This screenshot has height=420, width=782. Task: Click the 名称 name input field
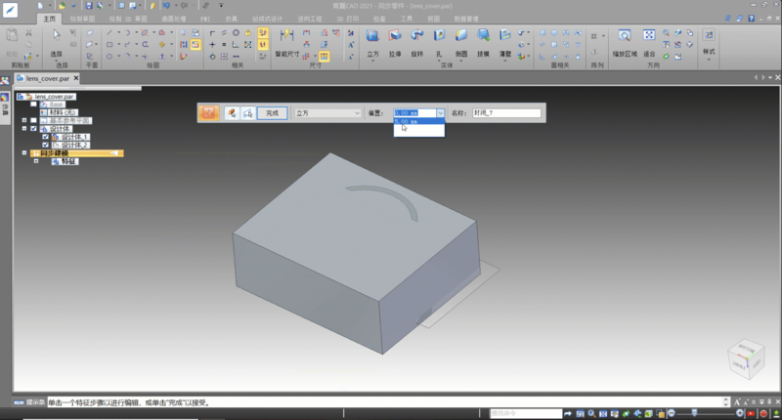(x=506, y=113)
